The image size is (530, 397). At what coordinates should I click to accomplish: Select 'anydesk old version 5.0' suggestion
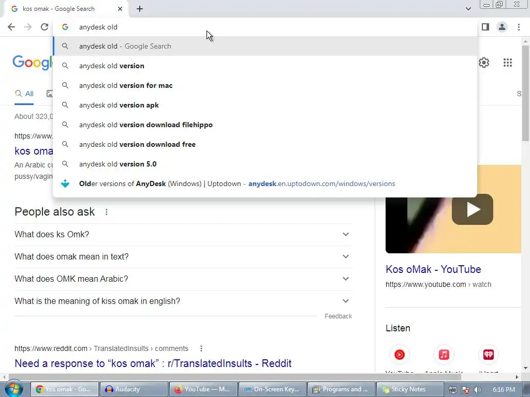pyautogui.click(x=266, y=164)
